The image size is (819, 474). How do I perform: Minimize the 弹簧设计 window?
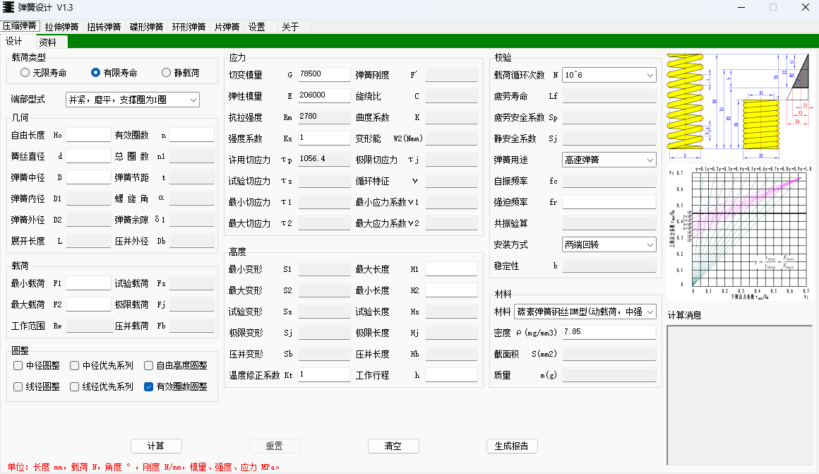pos(742,7)
